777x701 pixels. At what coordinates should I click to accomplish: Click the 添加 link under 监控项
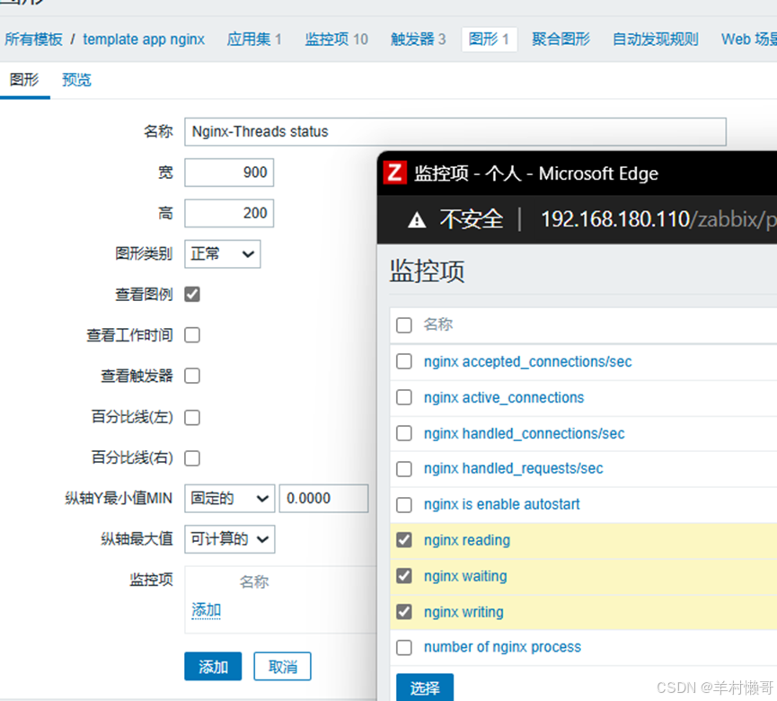[x=206, y=610]
